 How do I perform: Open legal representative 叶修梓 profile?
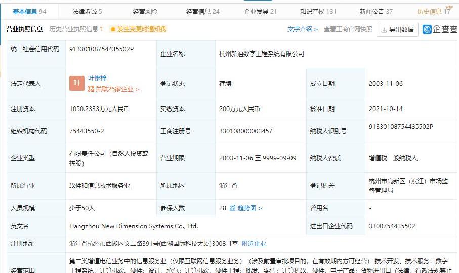97,78
